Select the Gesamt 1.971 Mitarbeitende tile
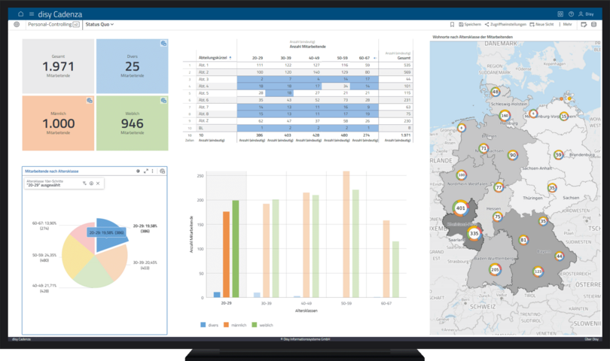The width and height of the screenshot is (610, 361). [x=58, y=66]
